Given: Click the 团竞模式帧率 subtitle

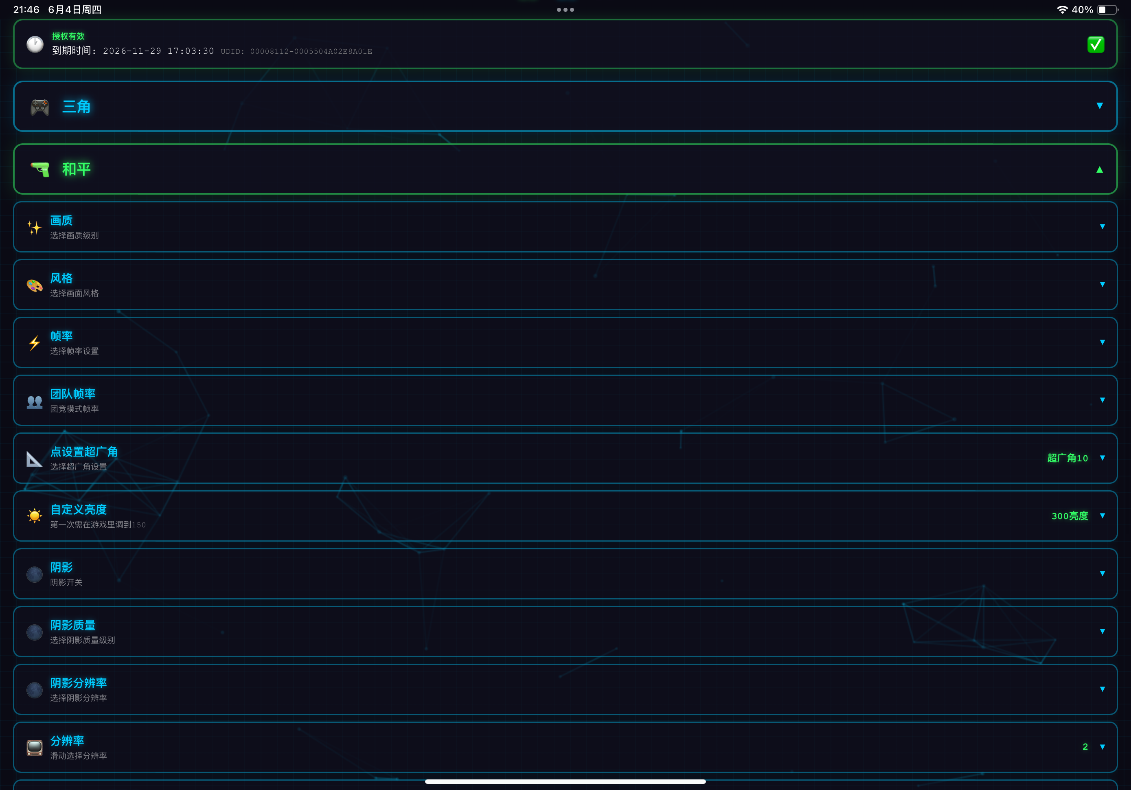Looking at the screenshot, I should click(x=75, y=409).
